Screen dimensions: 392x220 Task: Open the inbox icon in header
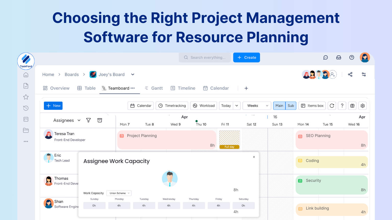pyautogui.click(x=339, y=58)
